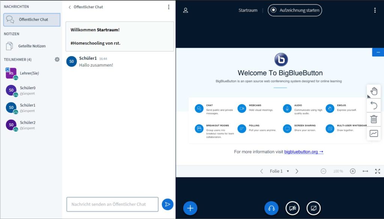Click the TEILNEHMER (4) heading
Viewport: 384px width, 219px height.
[18, 60]
